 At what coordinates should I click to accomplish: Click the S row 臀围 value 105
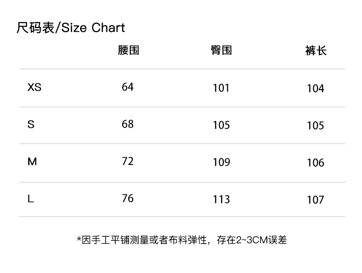pos(221,125)
